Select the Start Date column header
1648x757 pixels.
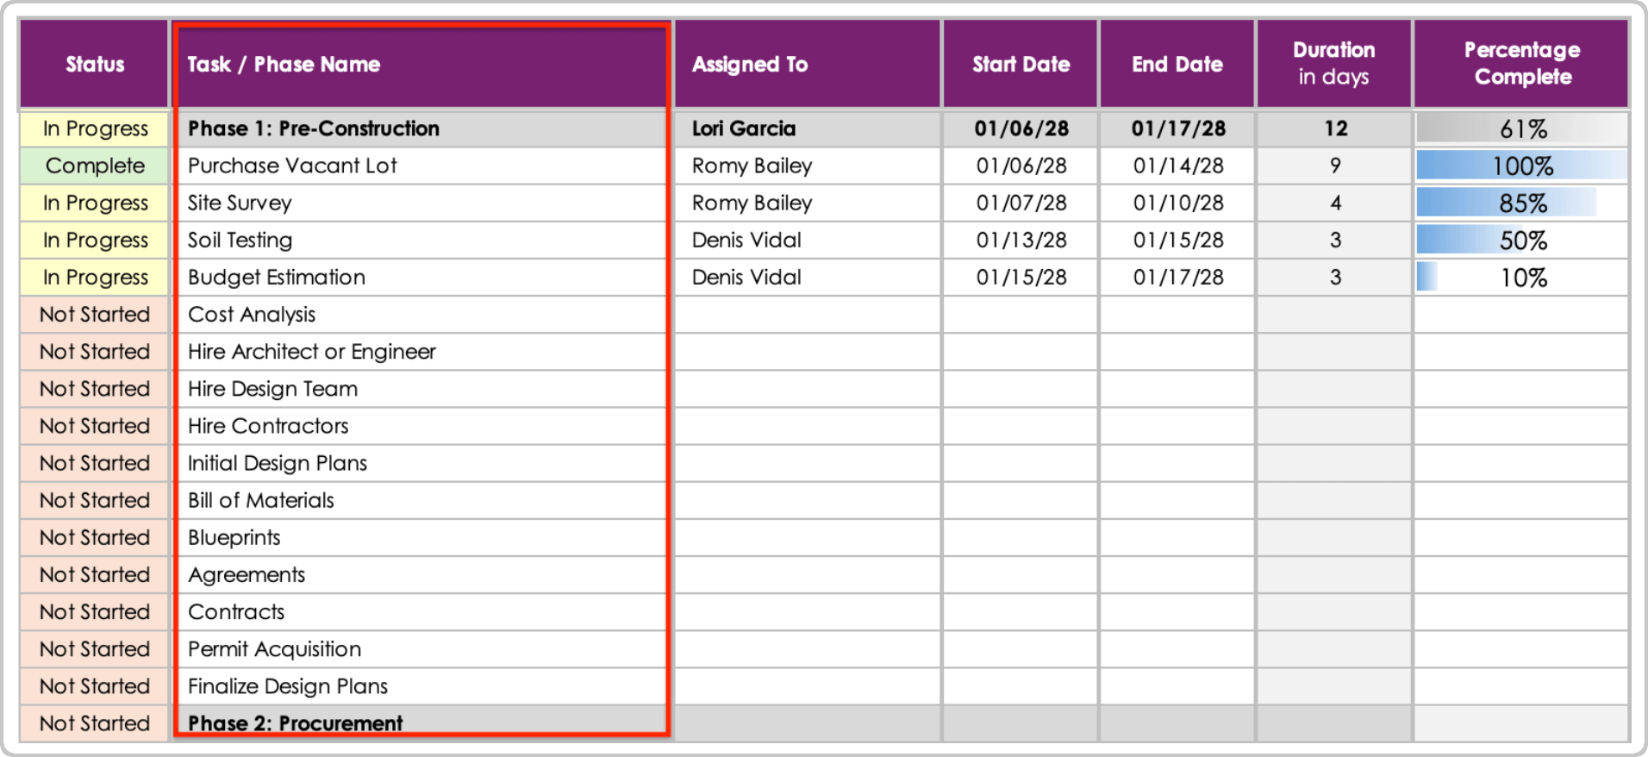[1021, 64]
